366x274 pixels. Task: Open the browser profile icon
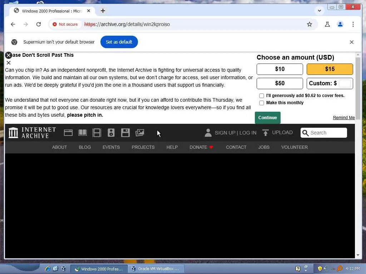point(340,24)
